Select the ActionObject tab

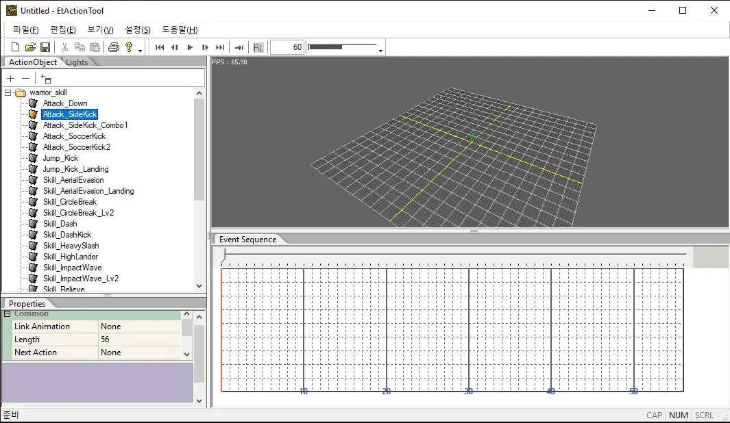tap(33, 62)
